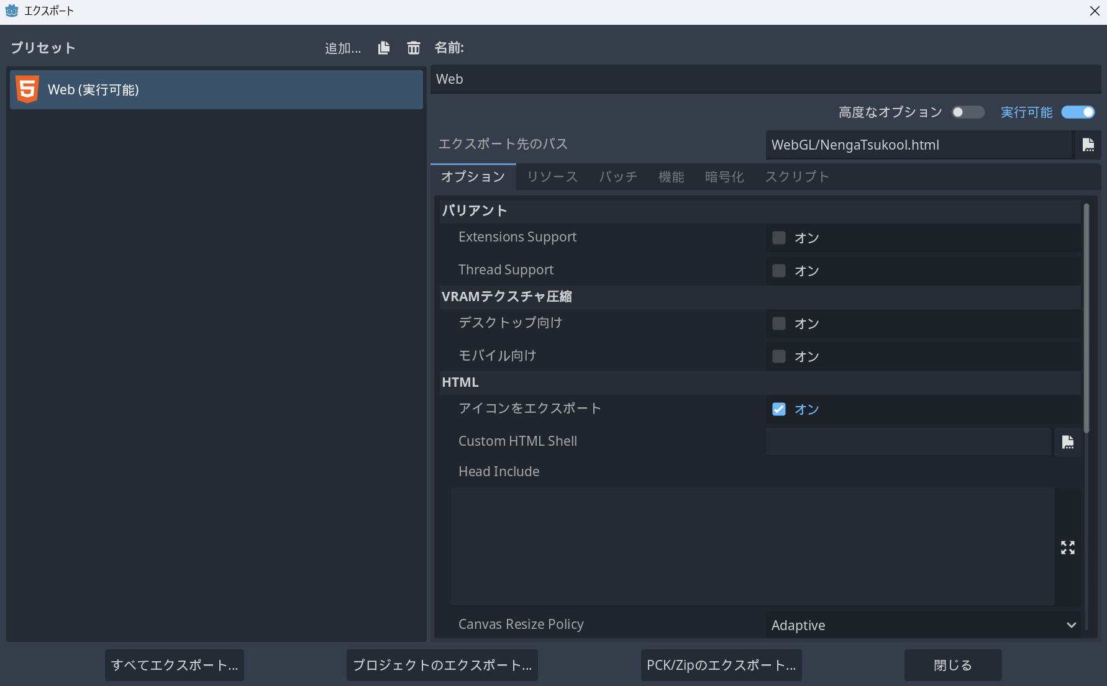Click the HTML5 logo in preset list
This screenshot has width=1107, height=686.
27,89
